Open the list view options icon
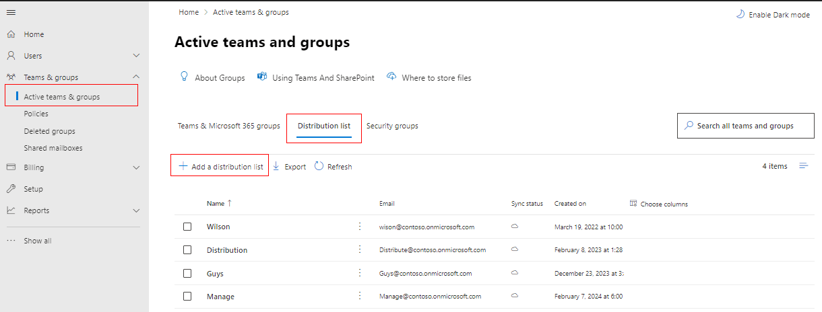 point(803,166)
